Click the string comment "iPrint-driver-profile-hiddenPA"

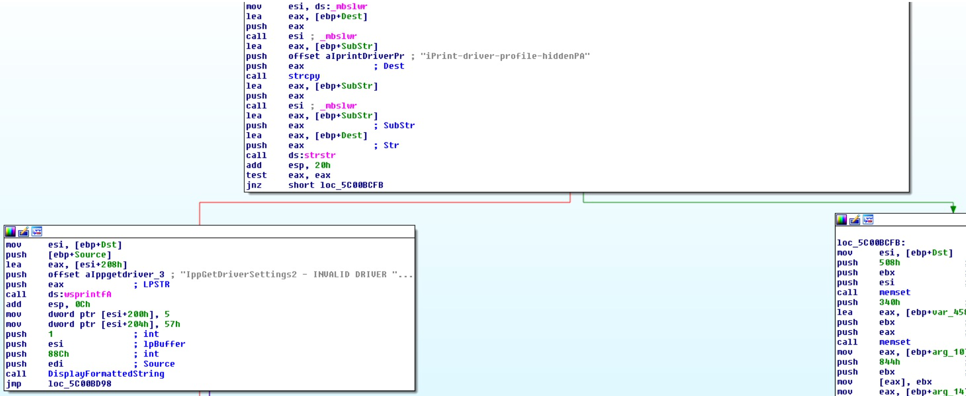point(505,56)
